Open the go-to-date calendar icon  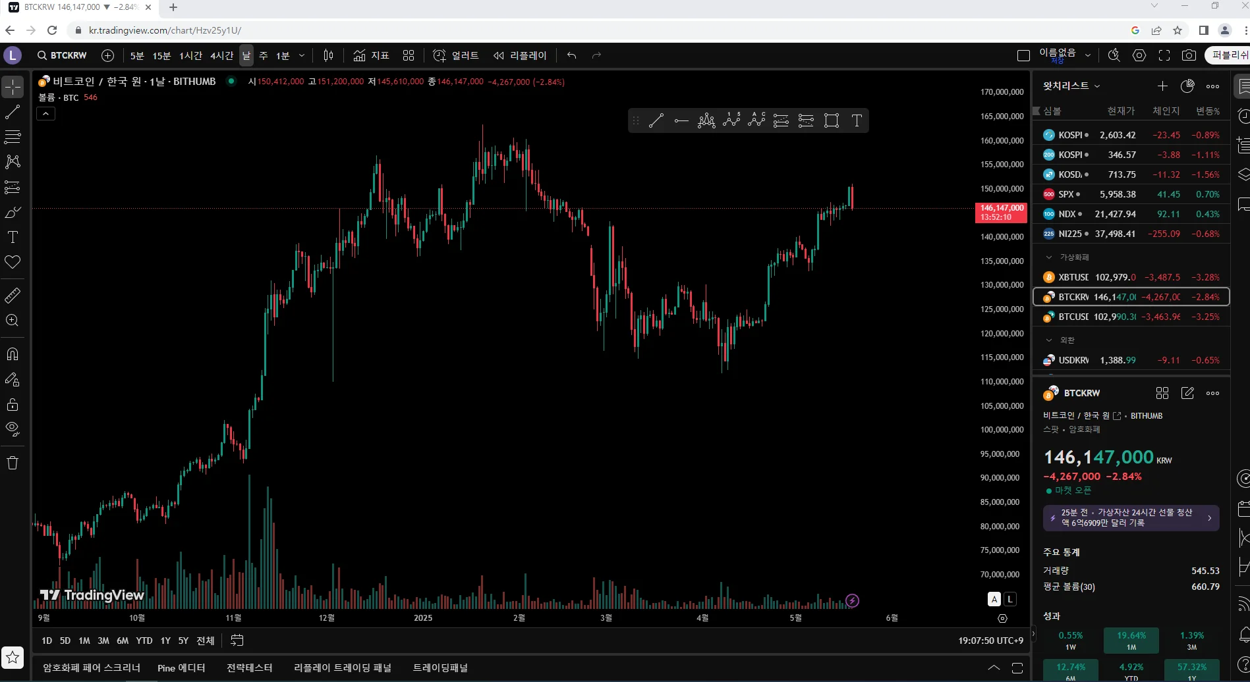coord(237,640)
